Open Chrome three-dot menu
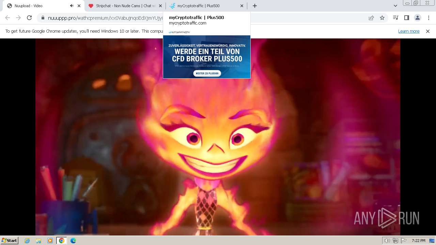The height and width of the screenshot is (245, 436). coord(428,18)
